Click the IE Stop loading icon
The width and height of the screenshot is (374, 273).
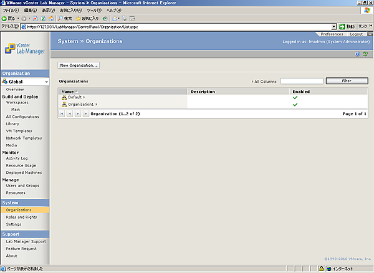click(36, 19)
